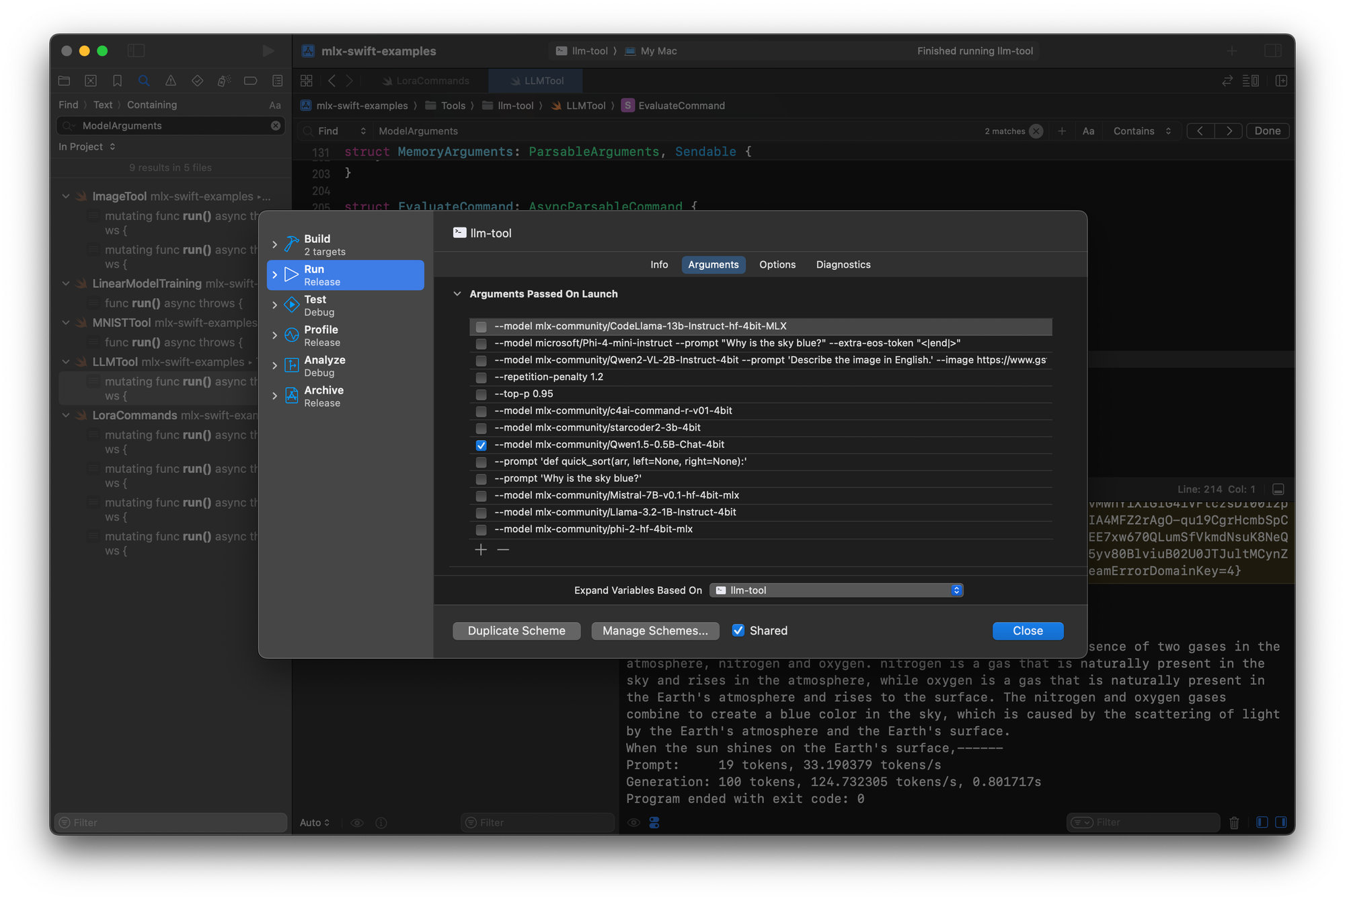Clear the find bar matches with x
This screenshot has height=901, width=1345.
point(1036,131)
